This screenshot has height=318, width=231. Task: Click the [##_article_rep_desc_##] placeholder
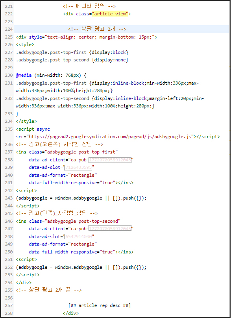coord(100,305)
